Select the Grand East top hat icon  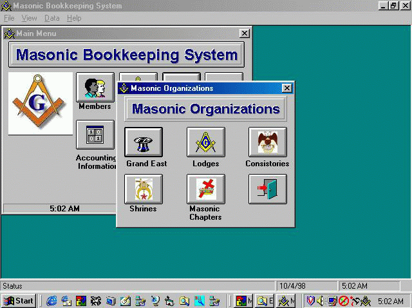(x=143, y=142)
